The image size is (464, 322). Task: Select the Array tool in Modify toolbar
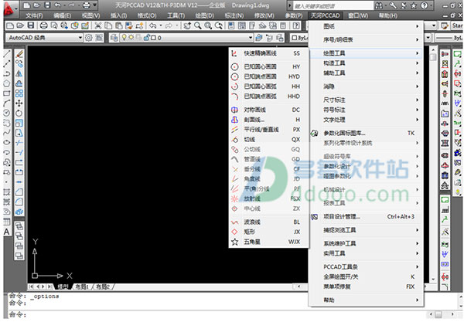click(x=19, y=93)
